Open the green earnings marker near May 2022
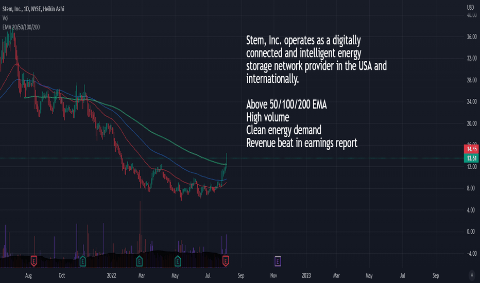480x283 pixels. (x=178, y=261)
